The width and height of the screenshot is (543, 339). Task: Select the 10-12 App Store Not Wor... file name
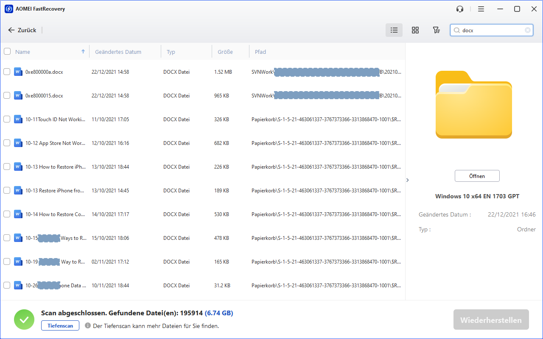click(x=56, y=143)
